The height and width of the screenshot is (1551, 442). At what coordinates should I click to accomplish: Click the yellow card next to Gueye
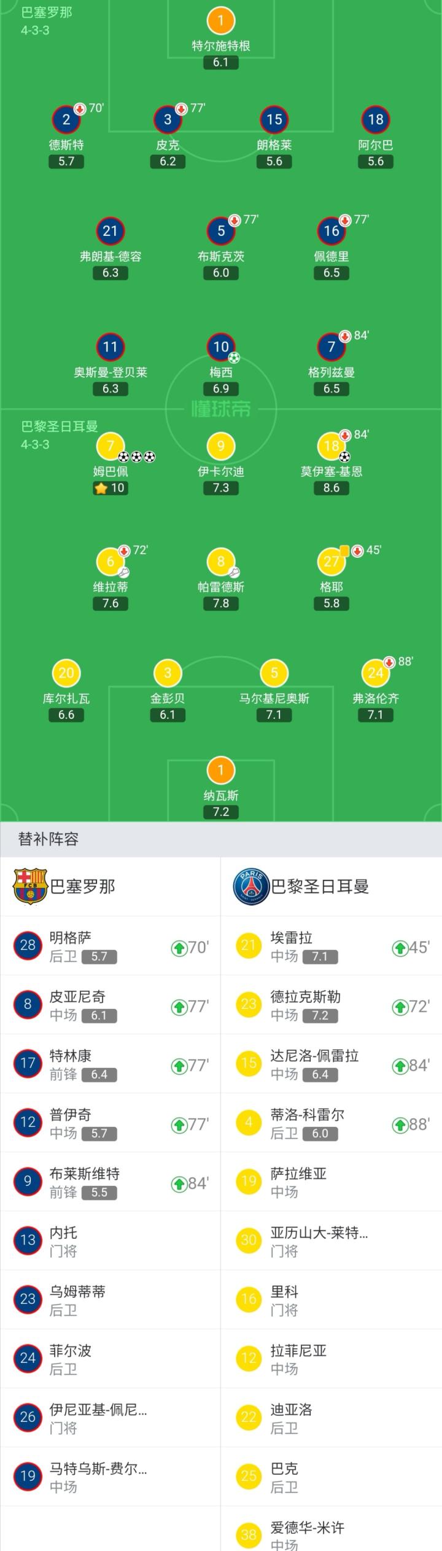[x=344, y=551]
